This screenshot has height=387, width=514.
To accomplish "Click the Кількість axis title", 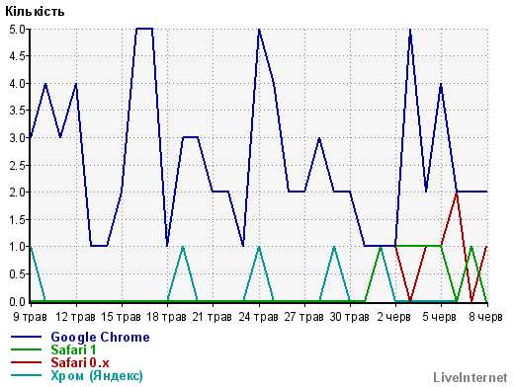I will click(x=35, y=12).
